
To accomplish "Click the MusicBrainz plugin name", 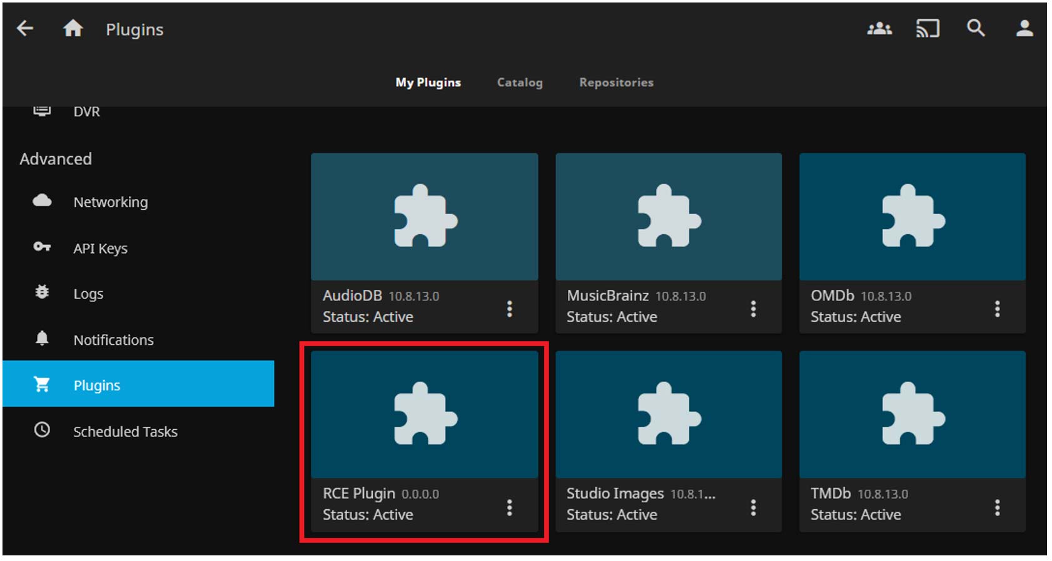I will pos(608,295).
